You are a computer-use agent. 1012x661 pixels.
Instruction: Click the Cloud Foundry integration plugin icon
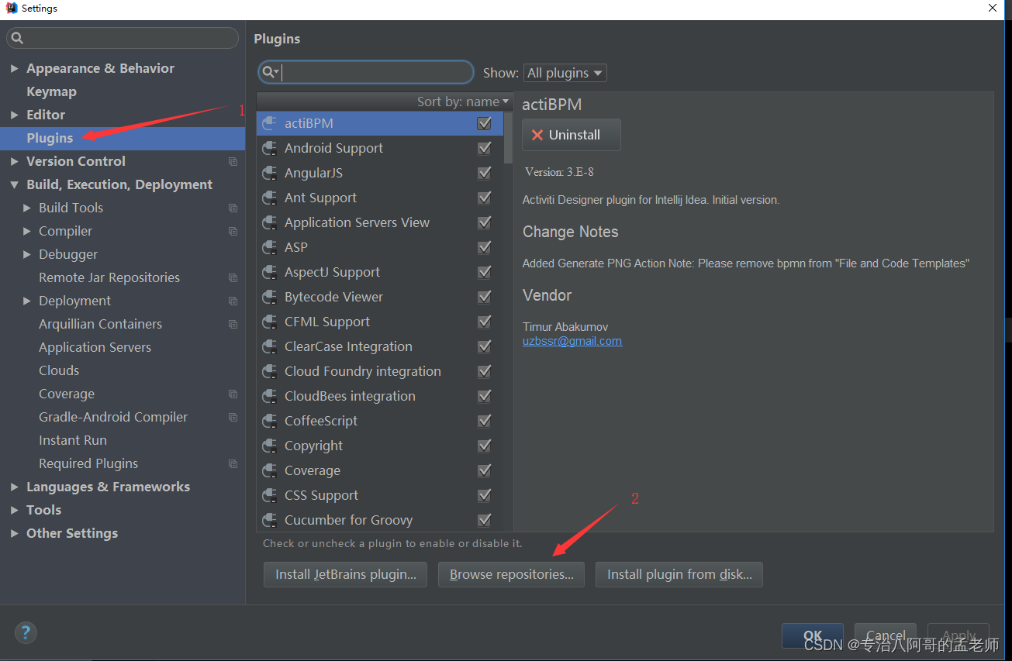tap(270, 371)
